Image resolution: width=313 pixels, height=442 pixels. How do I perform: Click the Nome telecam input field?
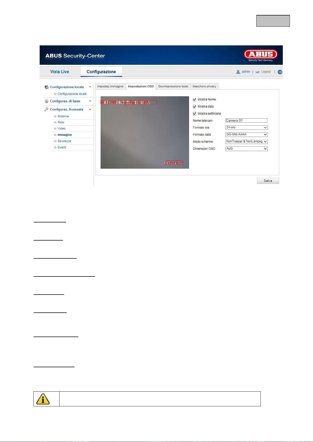tap(246, 121)
